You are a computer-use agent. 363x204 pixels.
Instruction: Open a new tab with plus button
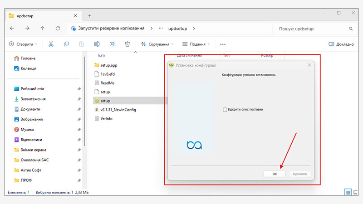click(89, 15)
